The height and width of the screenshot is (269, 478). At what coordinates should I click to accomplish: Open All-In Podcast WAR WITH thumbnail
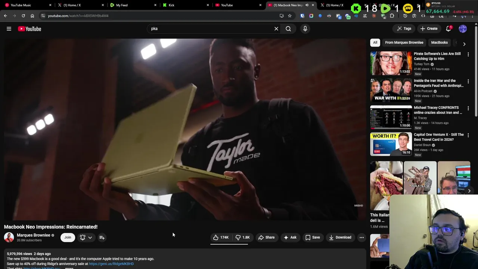click(x=391, y=90)
